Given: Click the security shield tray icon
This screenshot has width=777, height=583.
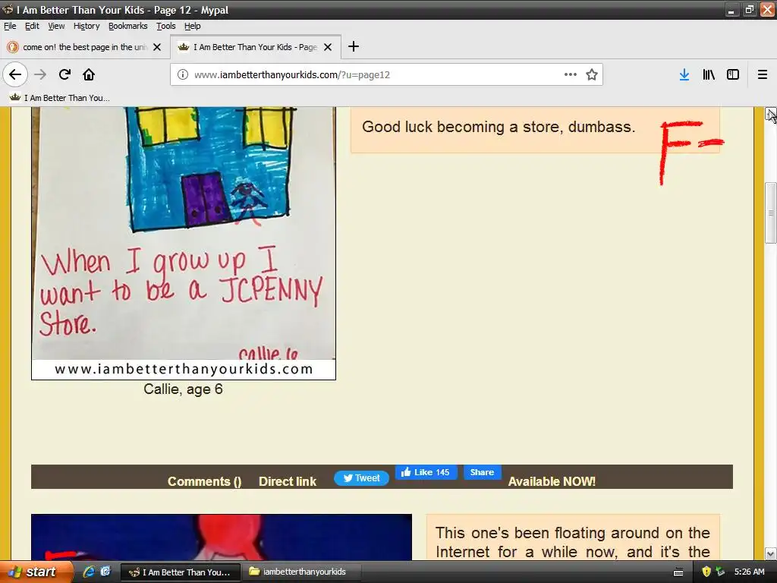Looking at the screenshot, I should pos(706,572).
